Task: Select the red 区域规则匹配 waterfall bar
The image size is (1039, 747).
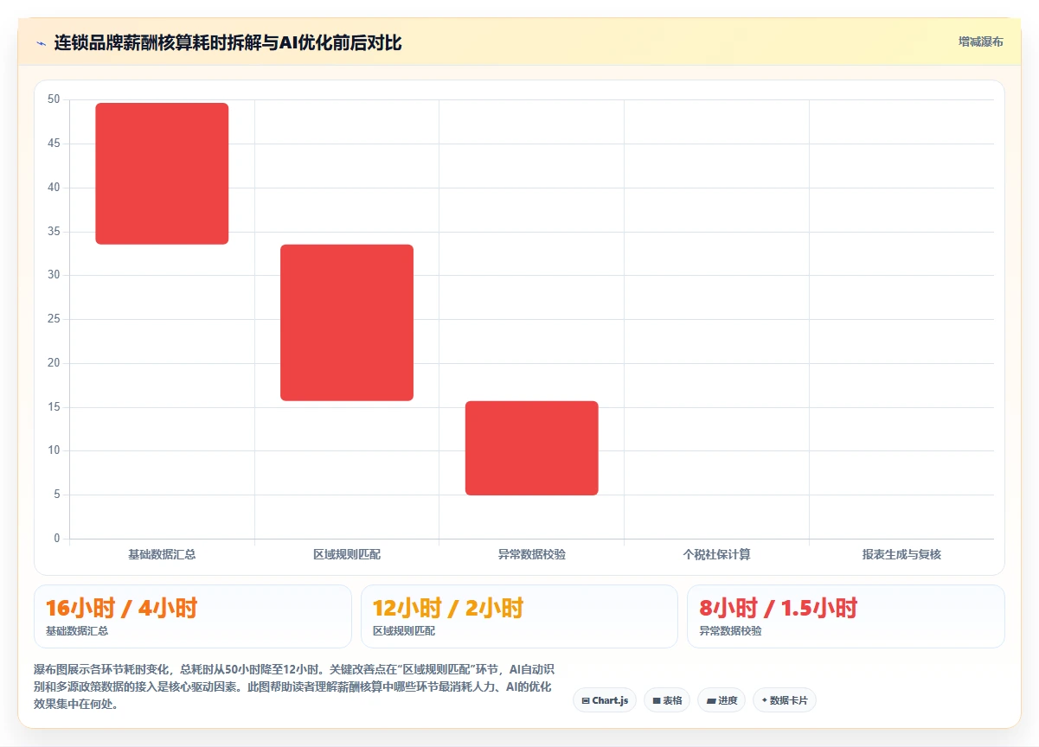Action: pyautogui.click(x=347, y=322)
